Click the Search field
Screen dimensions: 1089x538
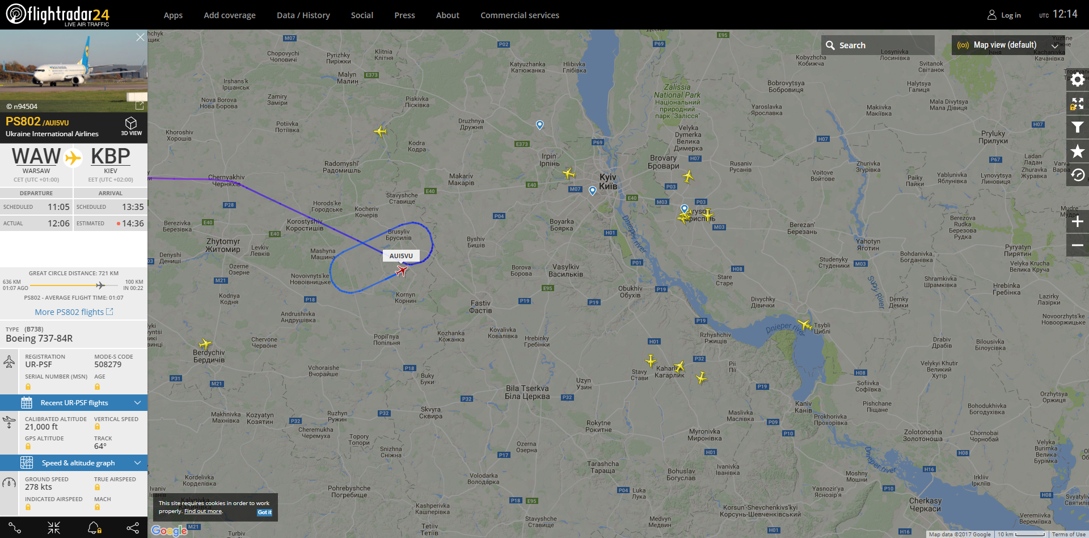pyautogui.click(x=877, y=45)
